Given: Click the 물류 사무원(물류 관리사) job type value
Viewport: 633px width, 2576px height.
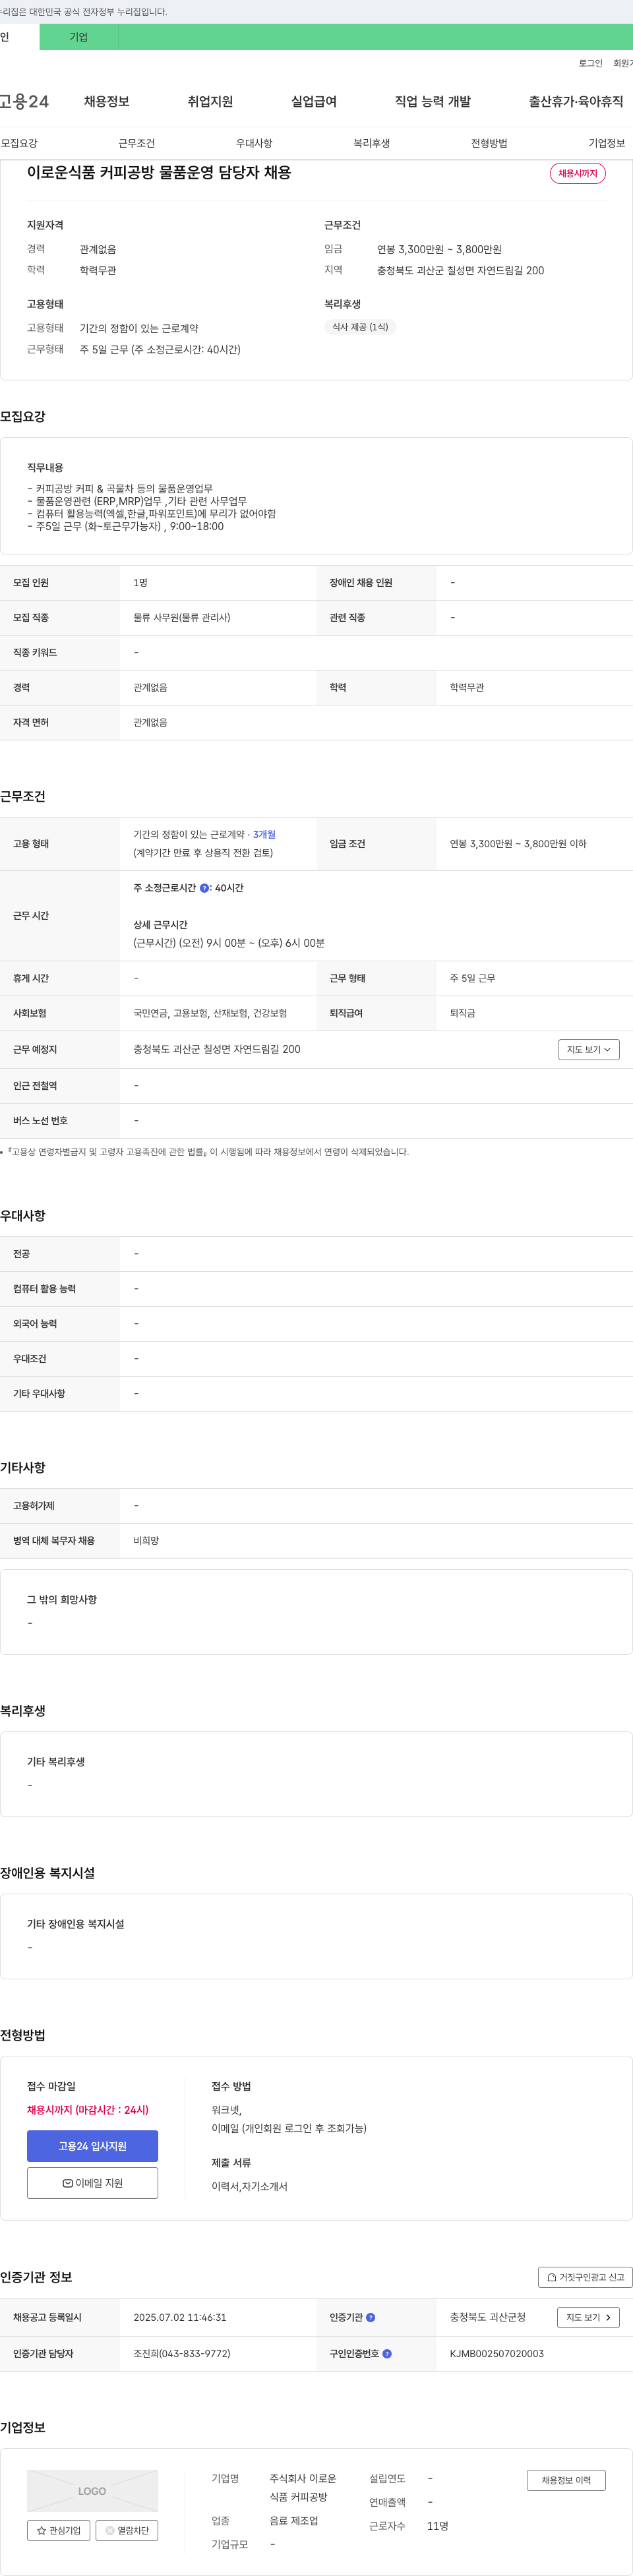Looking at the screenshot, I should [182, 617].
